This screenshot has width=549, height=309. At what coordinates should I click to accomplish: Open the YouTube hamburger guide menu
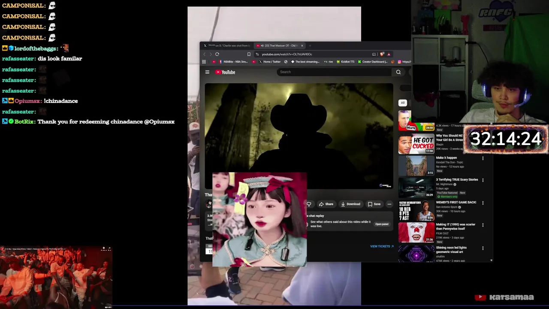pyautogui.click(x=207, y=72)
